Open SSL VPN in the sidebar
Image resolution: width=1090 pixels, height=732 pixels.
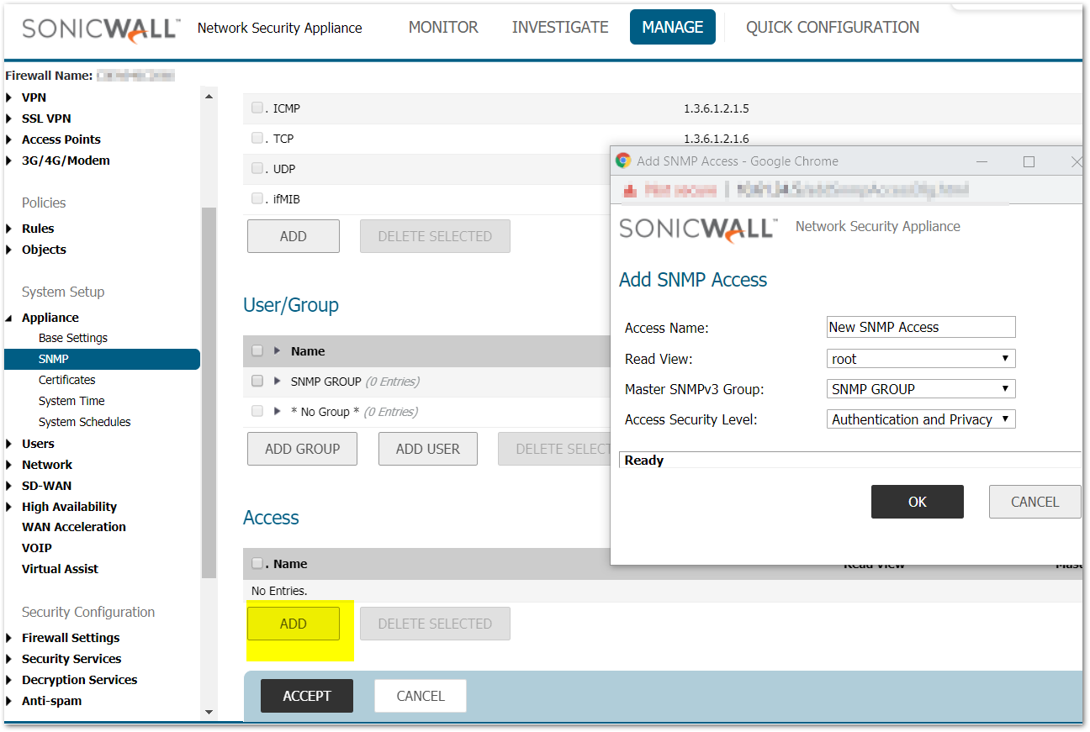(x=46, y=118)
